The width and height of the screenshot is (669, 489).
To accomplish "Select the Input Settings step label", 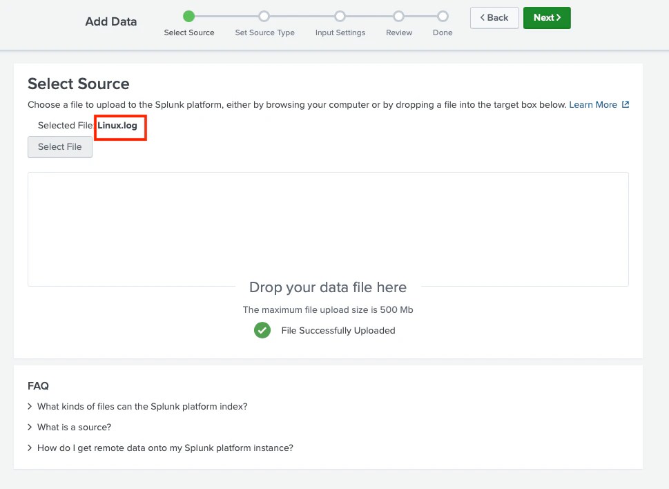I will (x=340, y=31).
